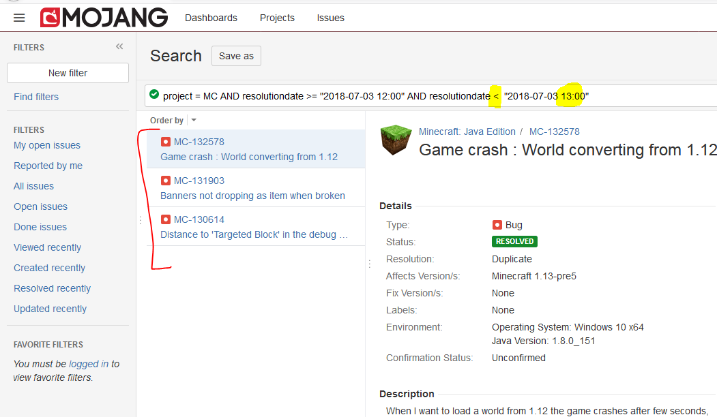Screen dimensions: 717x417
Task: Click the Bug type icon in Details
Action: tap(497, 225)
